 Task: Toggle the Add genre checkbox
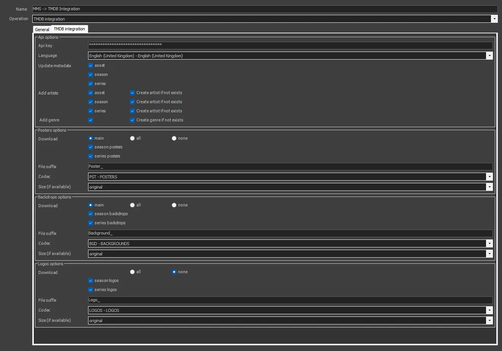[x=91, y=120]
